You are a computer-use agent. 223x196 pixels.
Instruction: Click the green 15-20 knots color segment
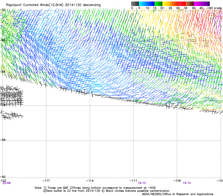coord(159,4)
